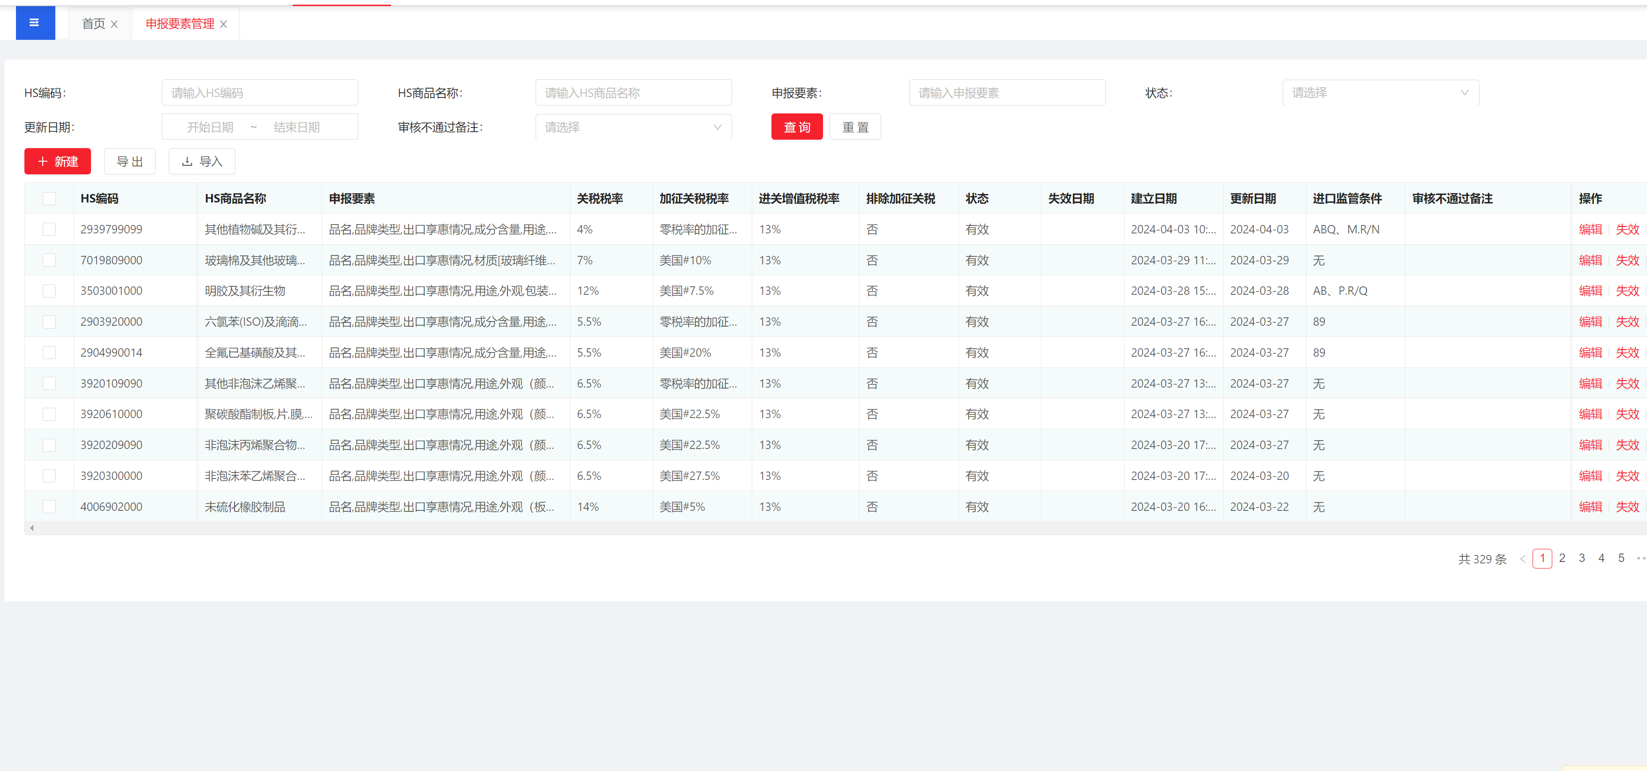Screen dimensions: 1647x771
Task: Click the 重置 button
Action: point(855,127)
